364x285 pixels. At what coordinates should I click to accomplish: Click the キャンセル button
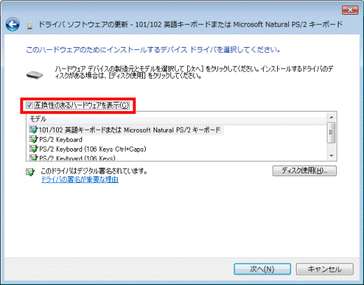tap(325, 269)
